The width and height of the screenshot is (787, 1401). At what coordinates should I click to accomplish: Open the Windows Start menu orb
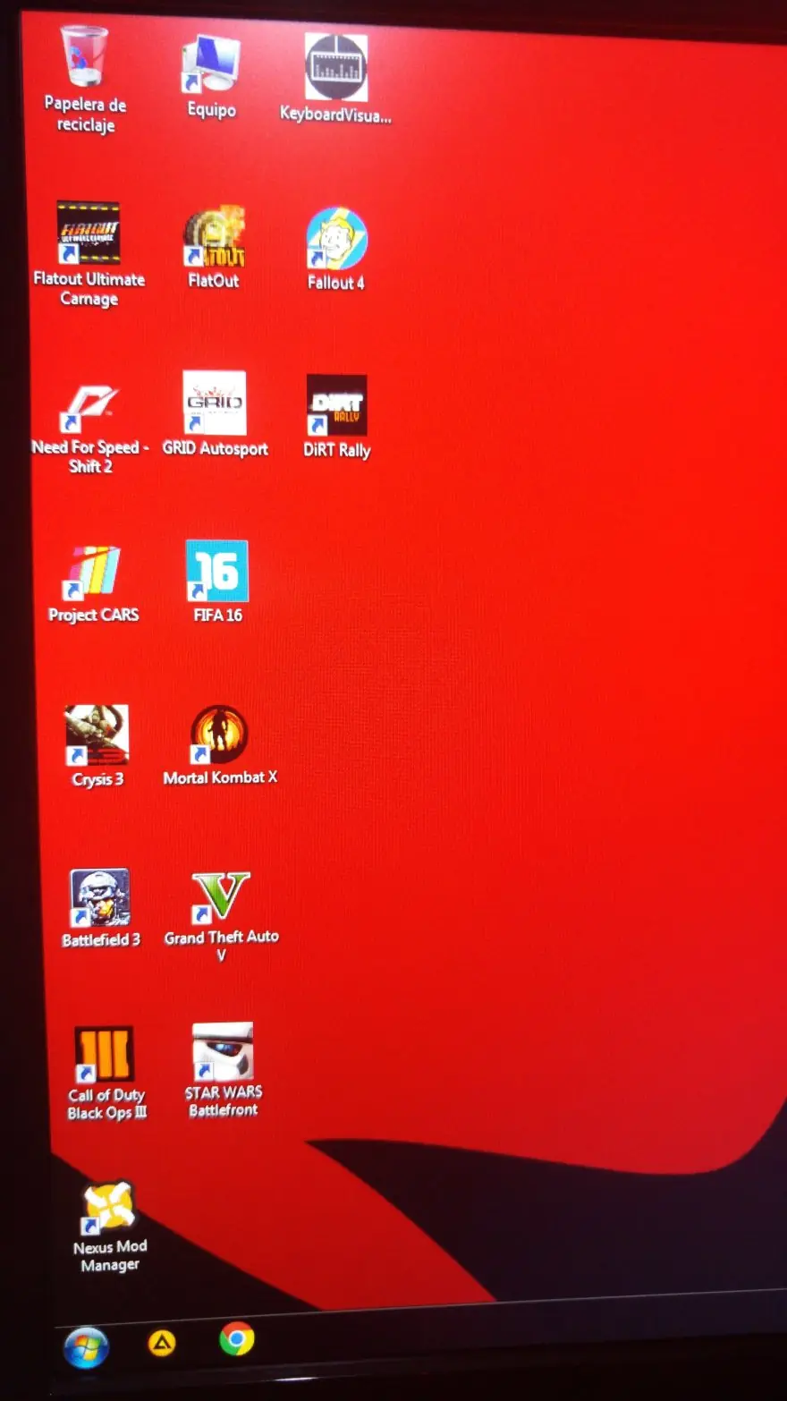click(x=86, y=1346)
